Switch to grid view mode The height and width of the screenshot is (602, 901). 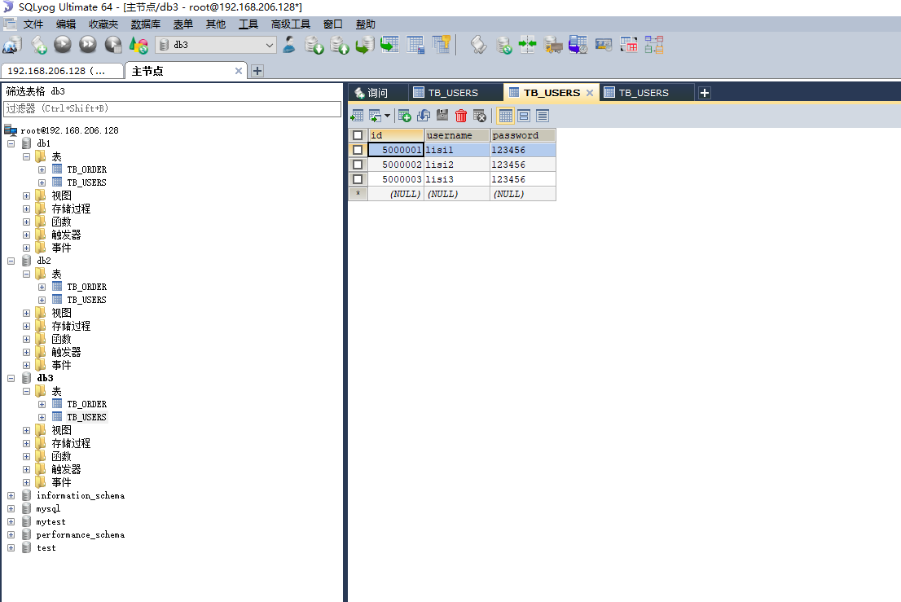click(x=506, y=116)
